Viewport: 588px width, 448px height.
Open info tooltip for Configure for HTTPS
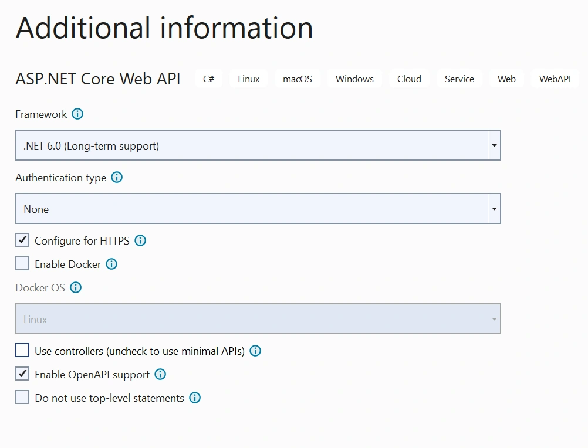click(140, 240)
